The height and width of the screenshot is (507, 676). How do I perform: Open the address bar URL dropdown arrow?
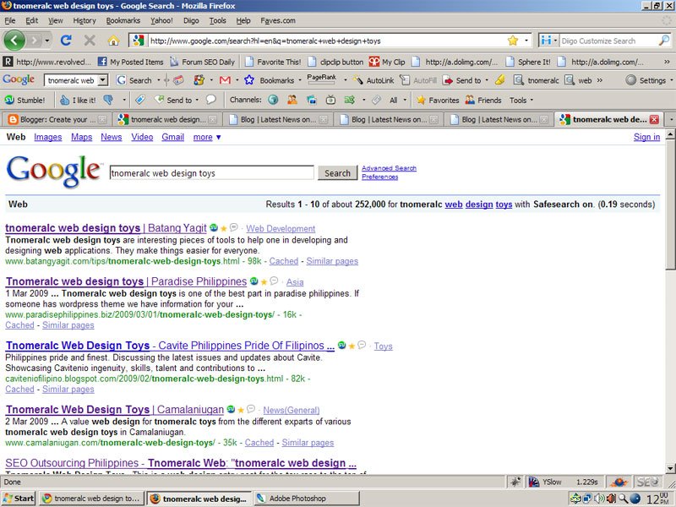tap(526, 41)
